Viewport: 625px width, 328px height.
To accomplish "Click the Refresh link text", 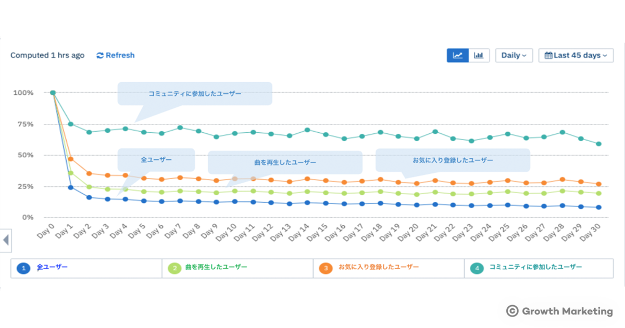I will [x=120, y=55].
